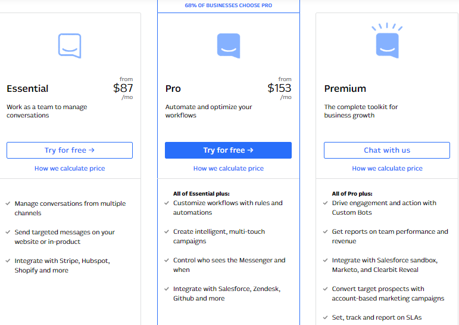Screen dimensions: 459x325
Task: Click checkmark beside Control who sees the Messenger
Action: pyautogui.click(x=167, y=260)
